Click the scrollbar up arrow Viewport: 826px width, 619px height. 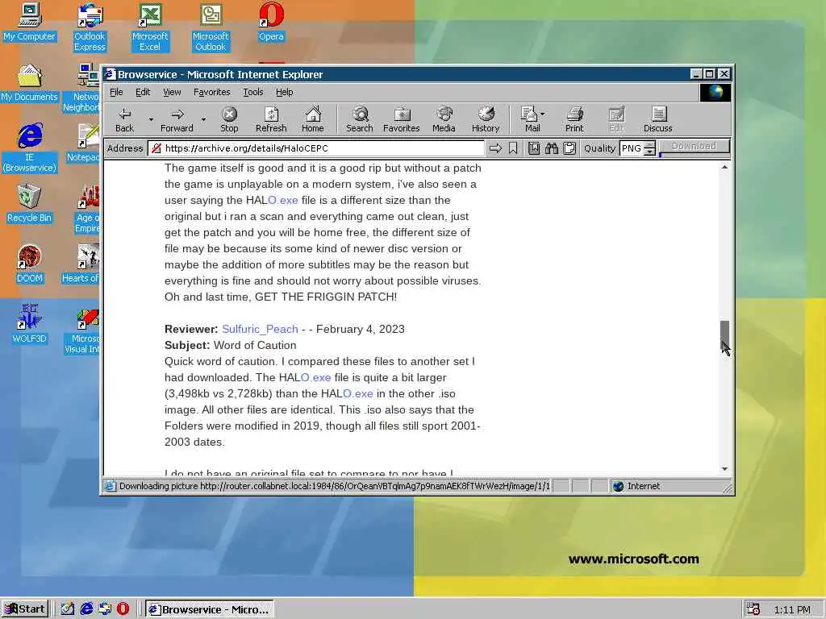click(x=725, y=168)
